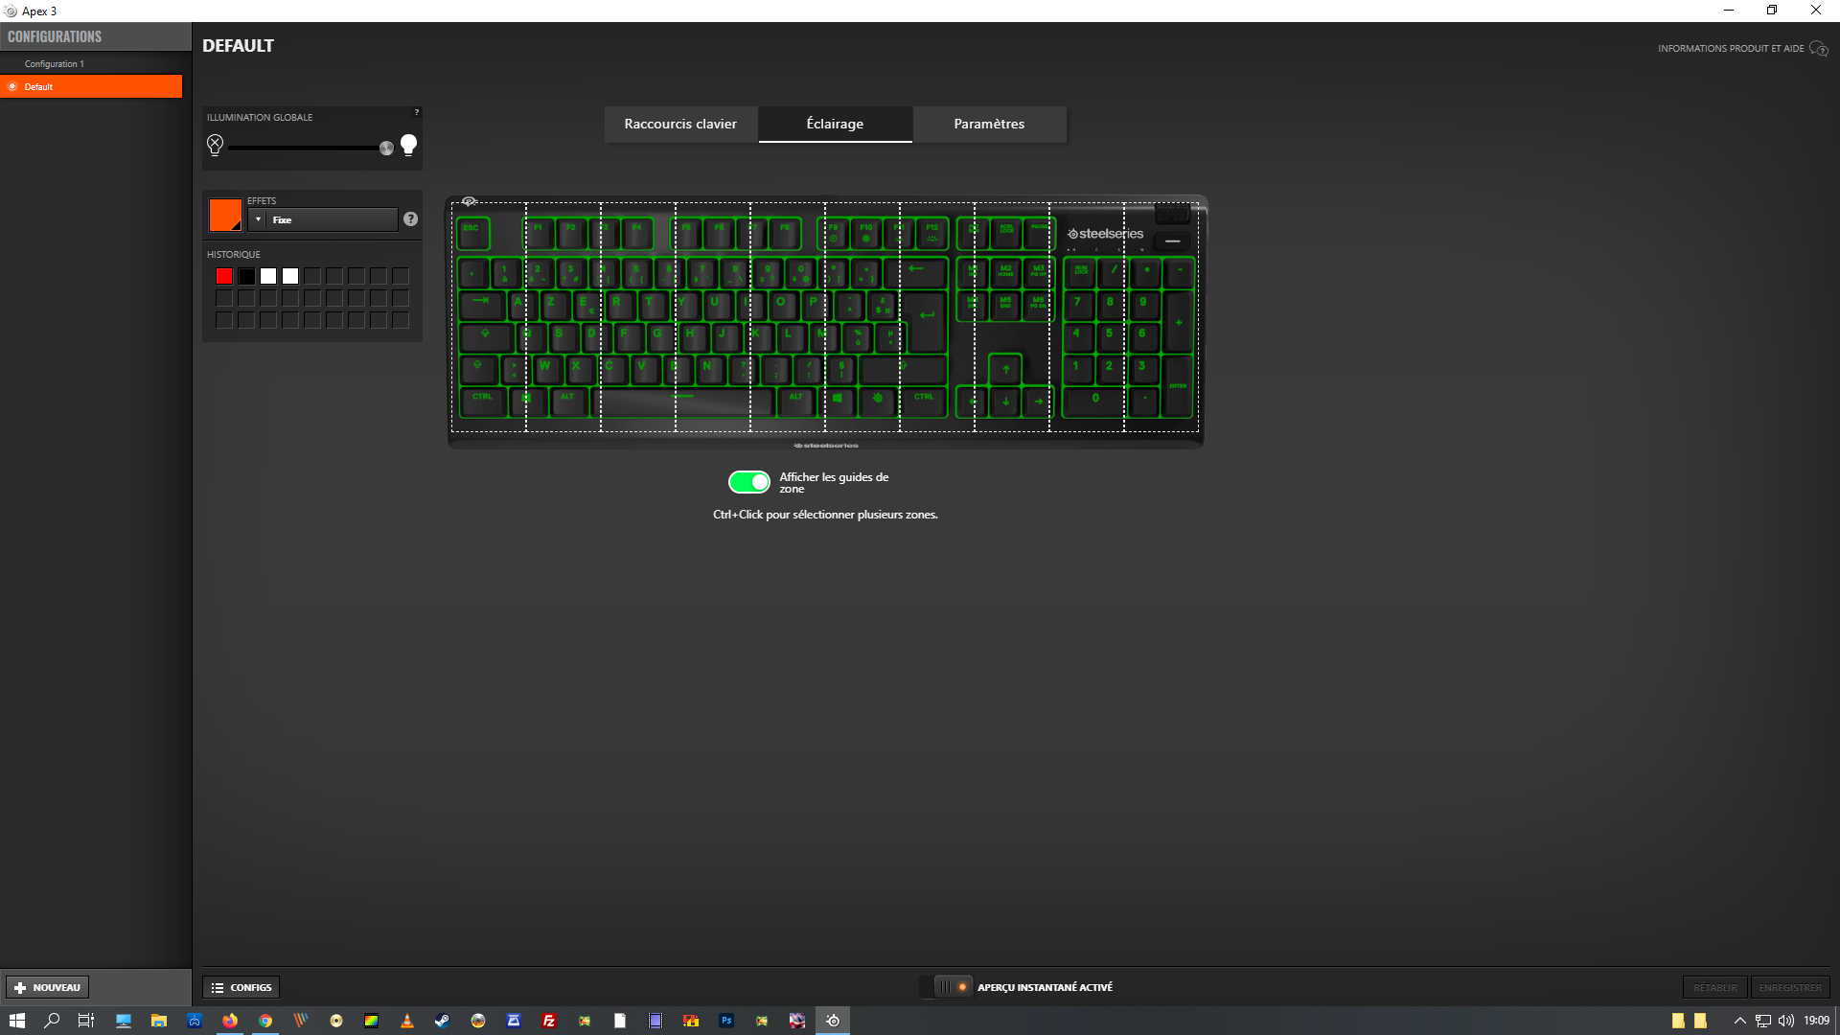1840x1035 pixels.
Task: Click the Rétablir button
Action: [1715, 987]
